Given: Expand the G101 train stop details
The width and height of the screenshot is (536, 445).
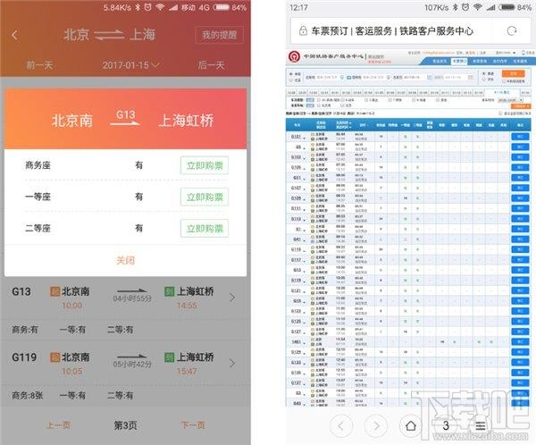Looking at the screenshot, I should (305, 139).
